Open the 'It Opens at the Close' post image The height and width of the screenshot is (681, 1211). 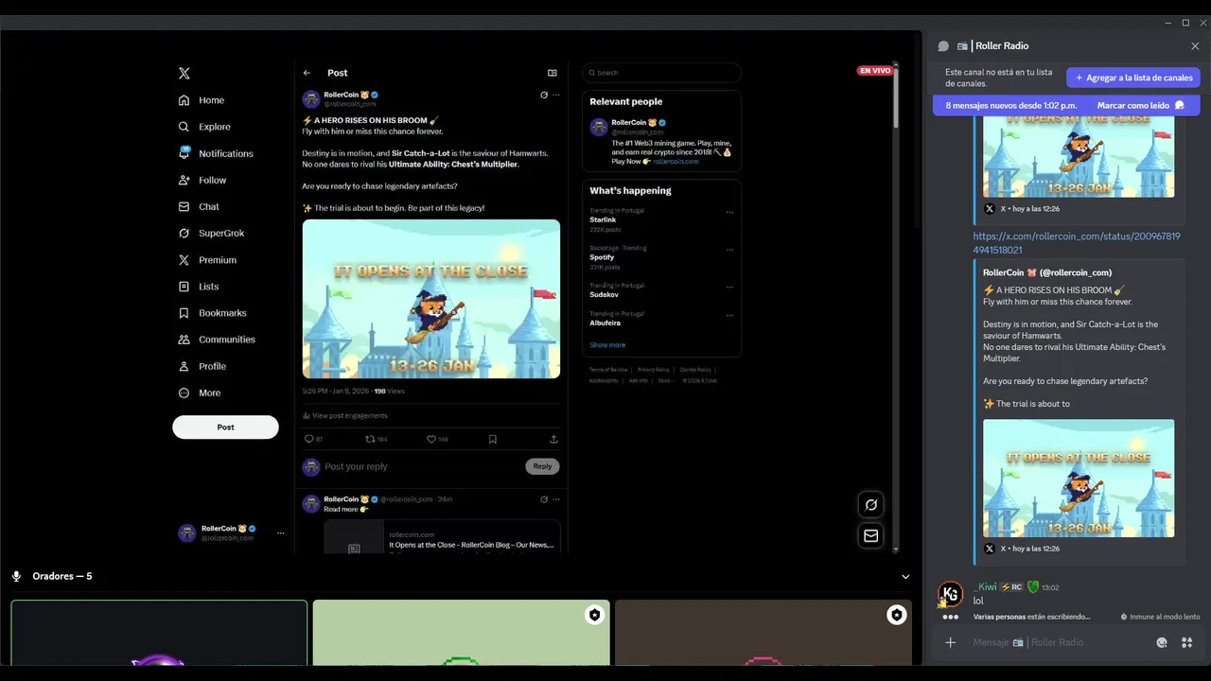click(x=431, y=299)
